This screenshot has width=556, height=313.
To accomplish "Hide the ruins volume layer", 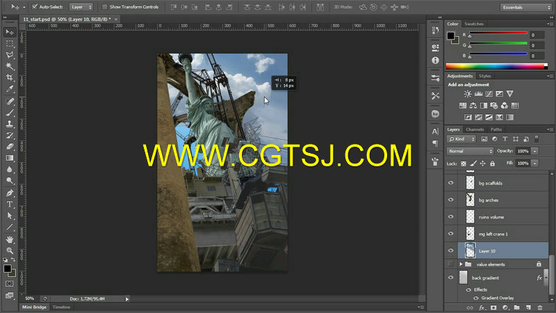I will coord(450,216).
